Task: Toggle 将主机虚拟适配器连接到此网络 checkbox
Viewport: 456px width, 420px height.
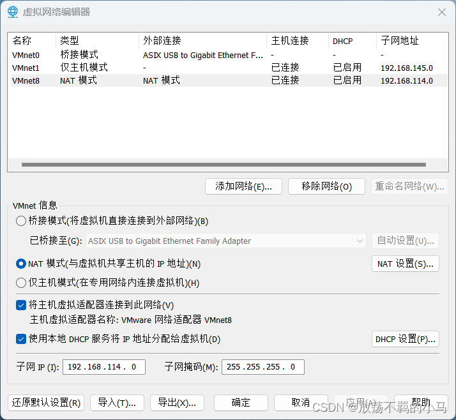Action: [21, 305]
